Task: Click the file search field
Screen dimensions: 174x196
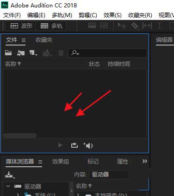Action: tap(107, 53)
